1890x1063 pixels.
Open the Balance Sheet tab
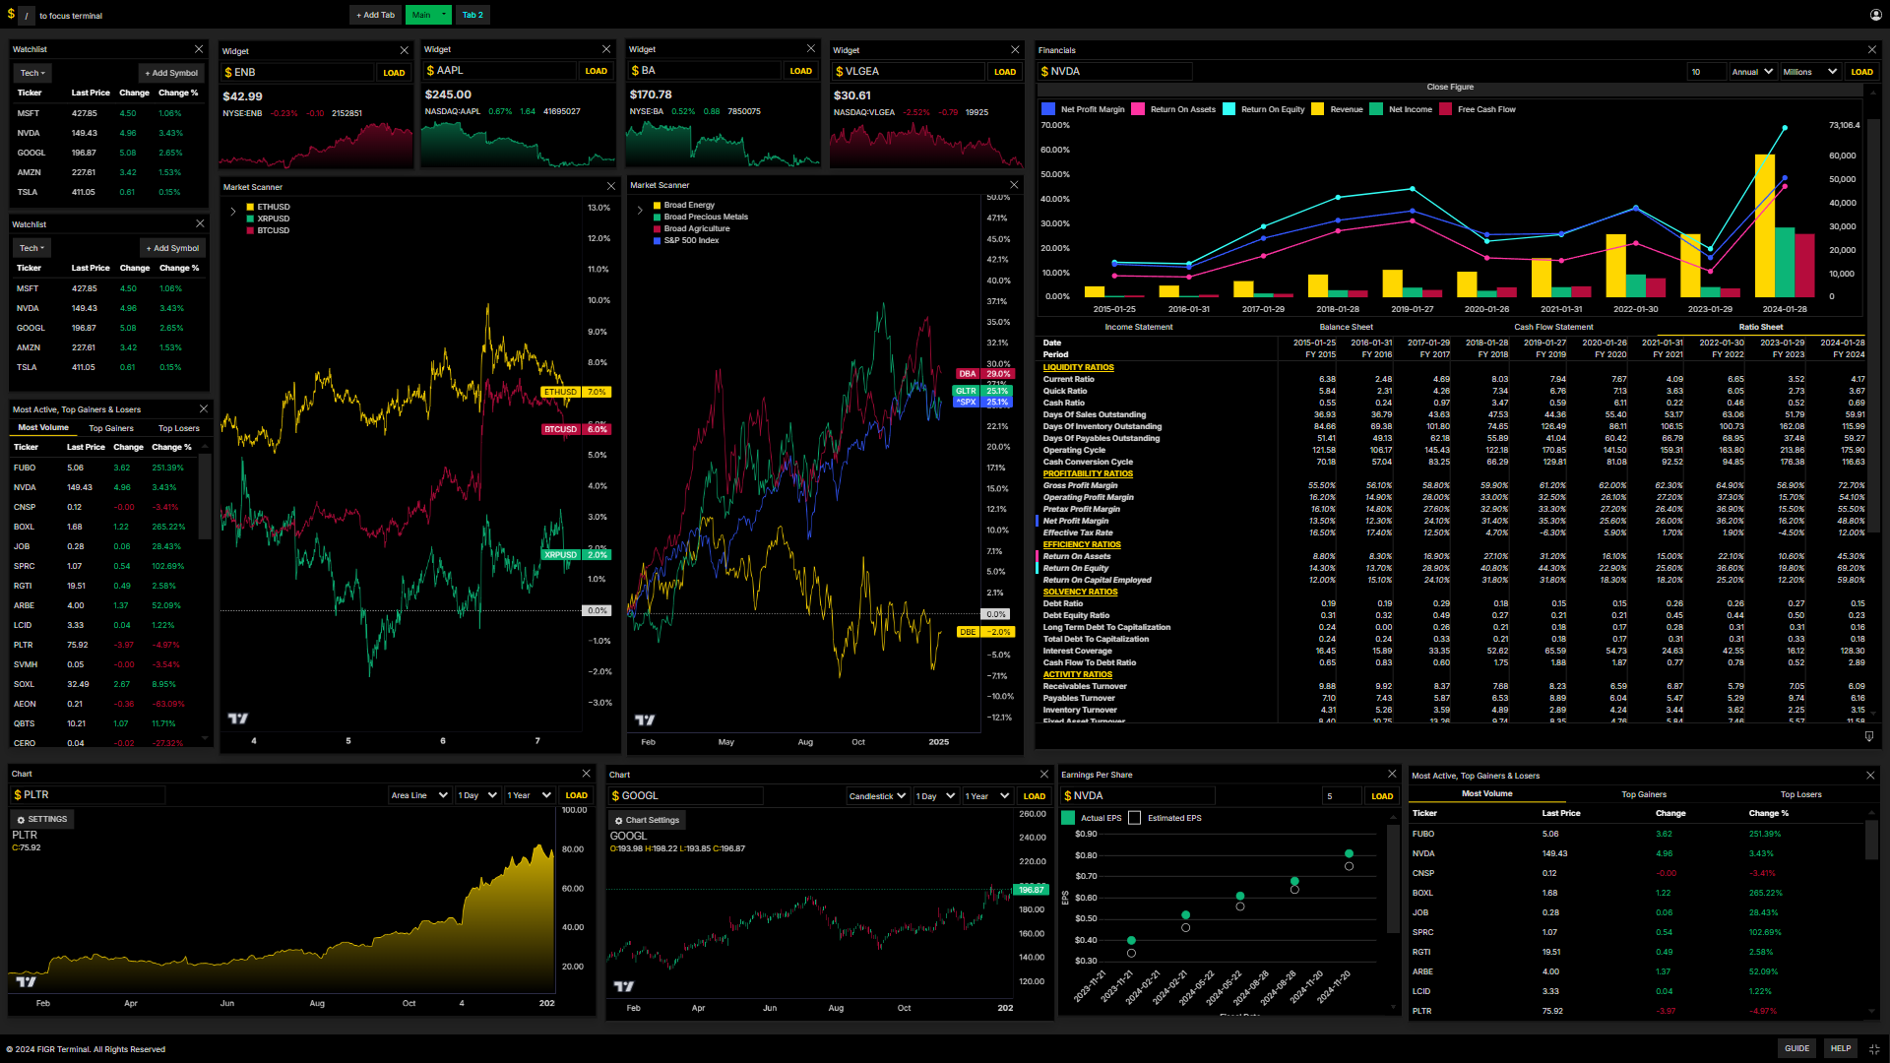1346,327
